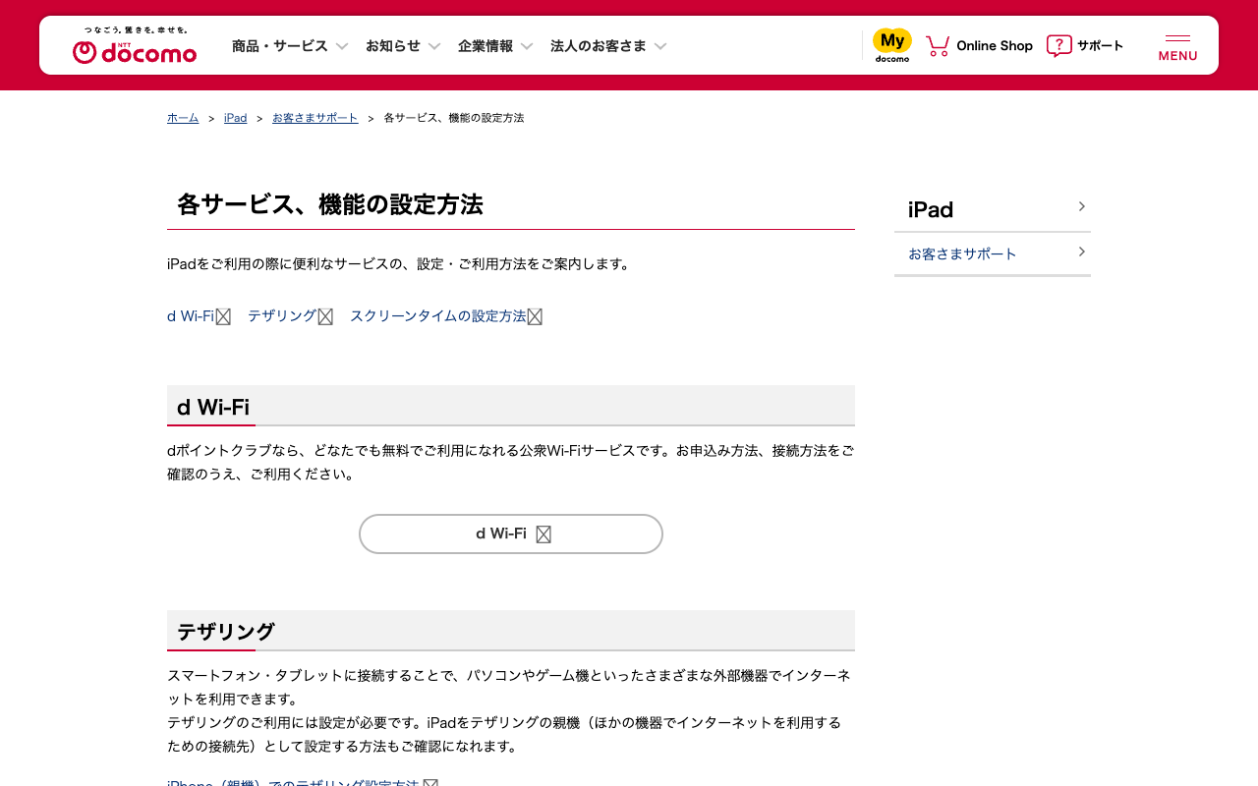Click the サポート header link

(x=1100, y=46)
